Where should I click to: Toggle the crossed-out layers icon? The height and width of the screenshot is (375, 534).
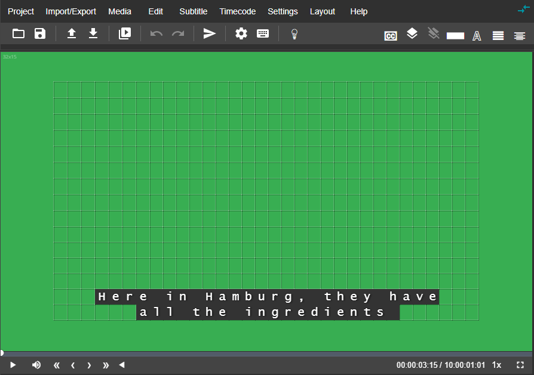(x=434, y=34)
